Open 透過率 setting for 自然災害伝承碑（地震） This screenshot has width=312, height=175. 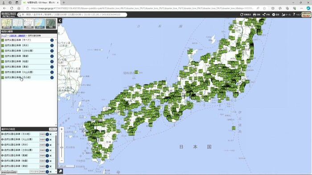[42, 161]
